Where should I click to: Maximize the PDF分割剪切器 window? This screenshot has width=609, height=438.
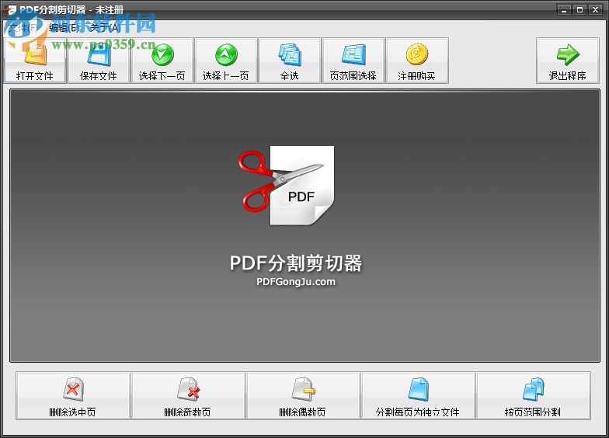579,9
